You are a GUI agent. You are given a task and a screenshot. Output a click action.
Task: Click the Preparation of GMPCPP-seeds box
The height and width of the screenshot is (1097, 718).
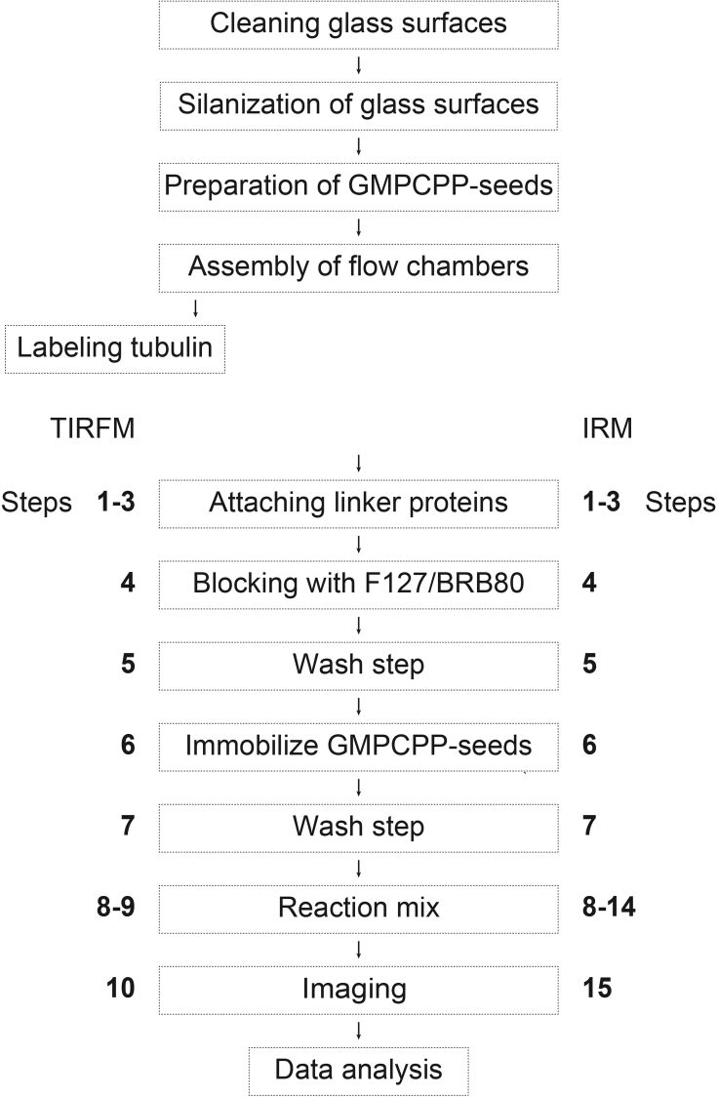click(359, 185)
